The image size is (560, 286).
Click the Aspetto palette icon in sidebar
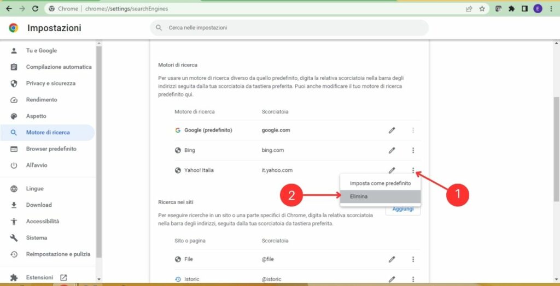click(x=14, y=116)
